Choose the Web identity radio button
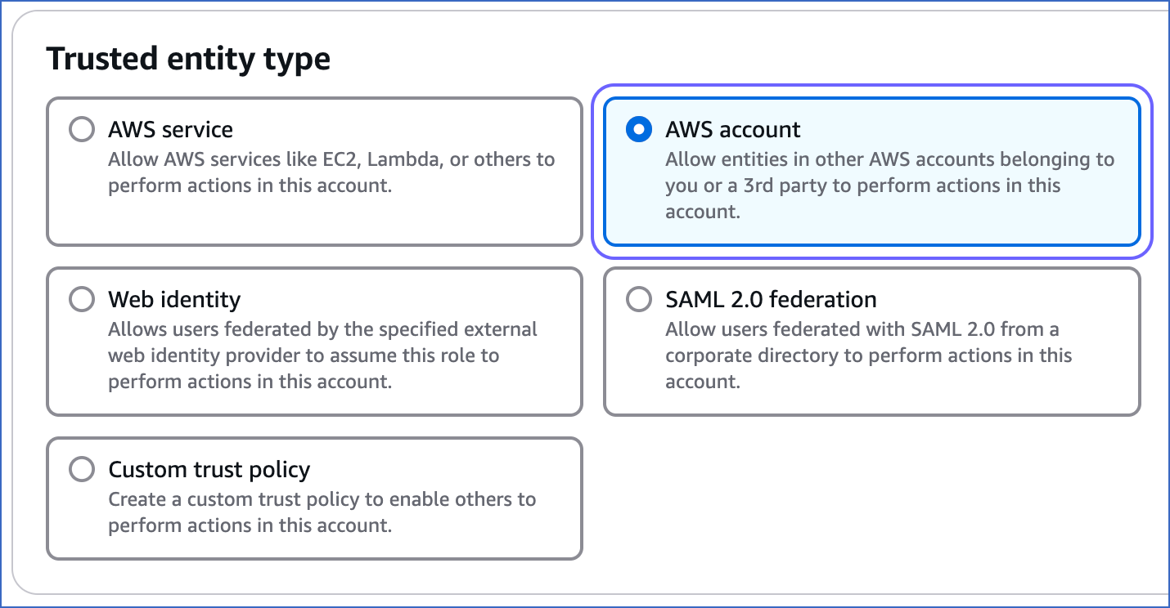Viewport: 1170px width, 608px height. [82, 300]
